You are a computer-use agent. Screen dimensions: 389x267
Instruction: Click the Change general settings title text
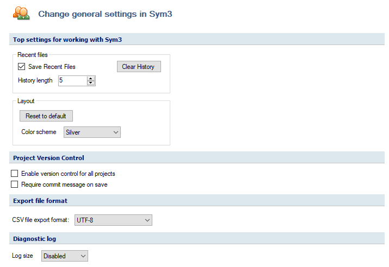click(x=105, y=14)
